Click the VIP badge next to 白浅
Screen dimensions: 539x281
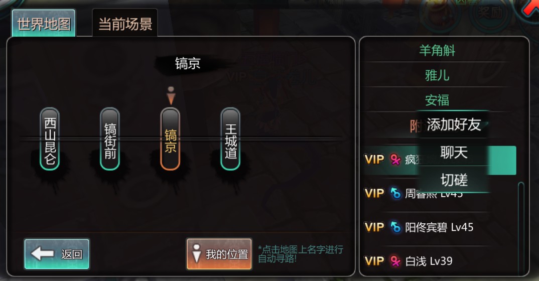[x=374, y=261]
